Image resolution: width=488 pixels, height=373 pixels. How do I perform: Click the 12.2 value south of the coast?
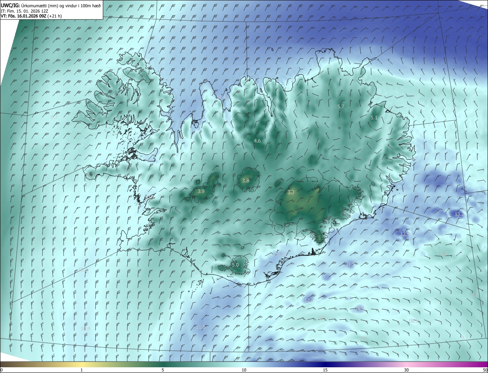click(x=309, y=301)
